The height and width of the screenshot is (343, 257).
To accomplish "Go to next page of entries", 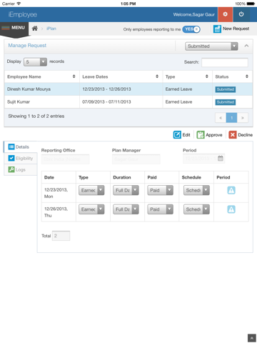I will click(x=243, y=118).
